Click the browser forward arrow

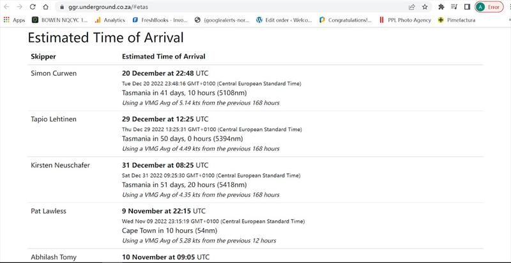[x=19, y=7]
